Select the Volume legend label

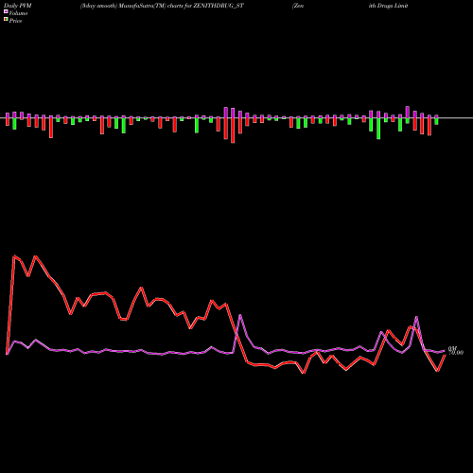click(x=18, y=13)
